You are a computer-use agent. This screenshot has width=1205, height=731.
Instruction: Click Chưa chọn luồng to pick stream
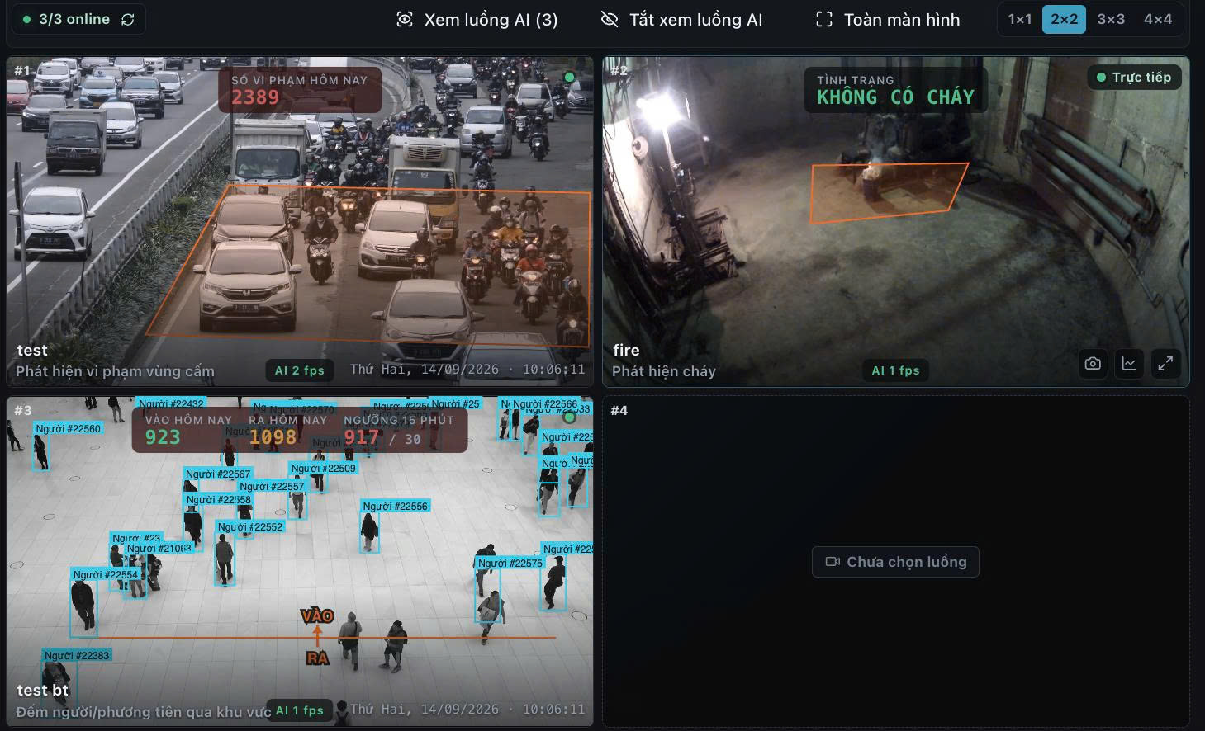[895, 562]
